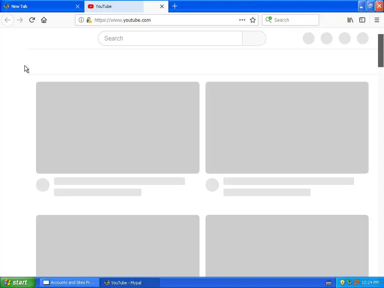Restore down the browser window
384x288 pixels.
click(370, 6)
